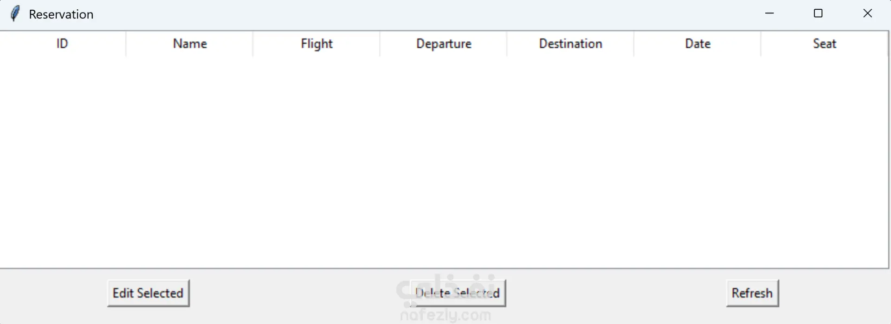
Task: Click the Reservation window title text
Action: click(x=61, y=14)
